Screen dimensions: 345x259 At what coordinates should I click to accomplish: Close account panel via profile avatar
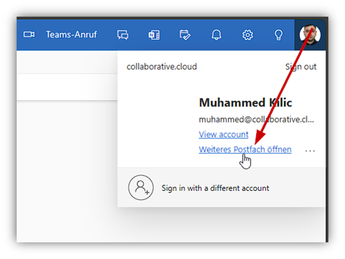(310, 35)
